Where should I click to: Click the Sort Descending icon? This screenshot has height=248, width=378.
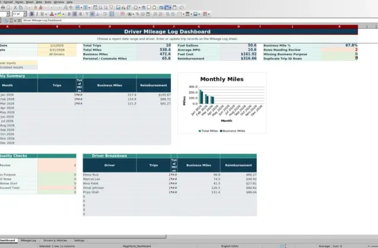click(106, 8)
